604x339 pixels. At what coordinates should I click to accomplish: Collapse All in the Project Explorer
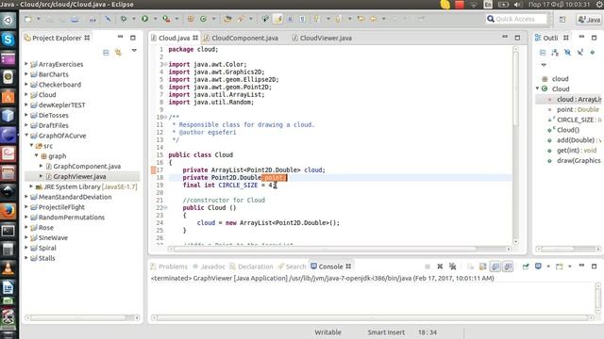click(x=106, y=53)
